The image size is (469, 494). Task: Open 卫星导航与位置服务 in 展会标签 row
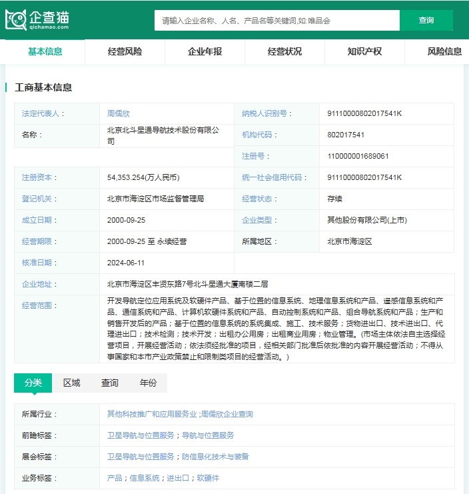(141, 457)
